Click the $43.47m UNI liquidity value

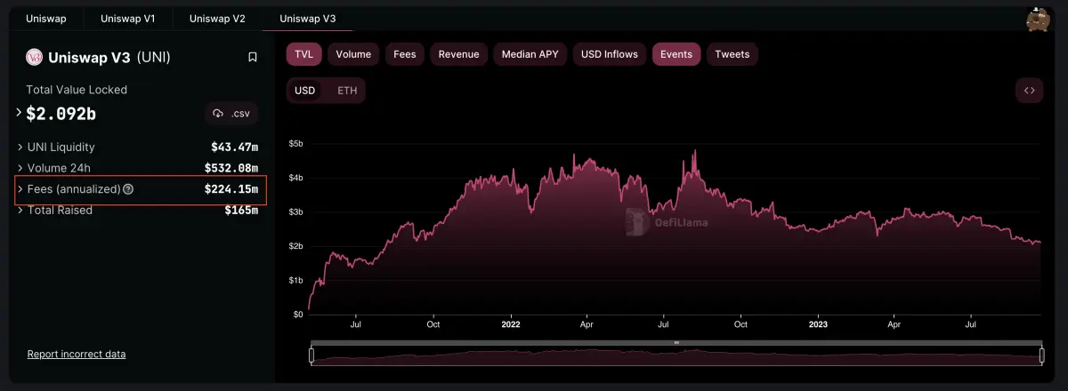coord(235,147)
